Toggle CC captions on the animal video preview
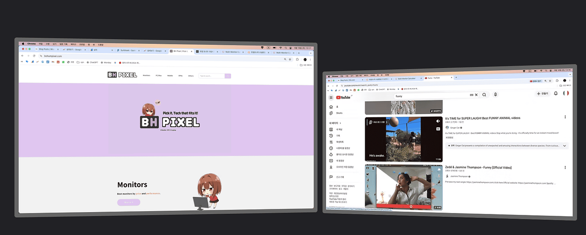 point(438,129)
